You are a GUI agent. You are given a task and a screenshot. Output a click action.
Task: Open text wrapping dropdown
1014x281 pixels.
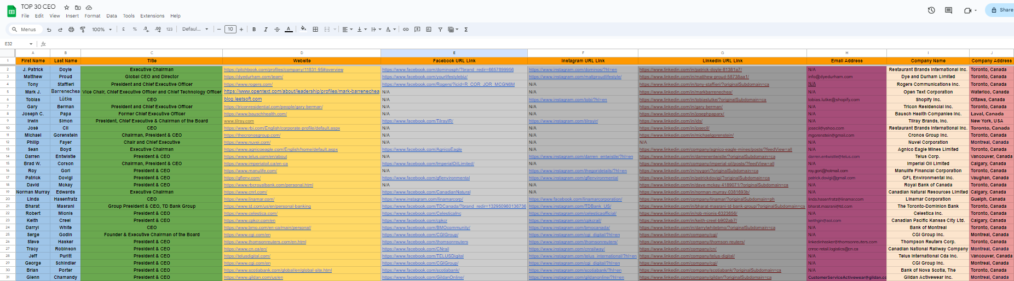point(376,30)
